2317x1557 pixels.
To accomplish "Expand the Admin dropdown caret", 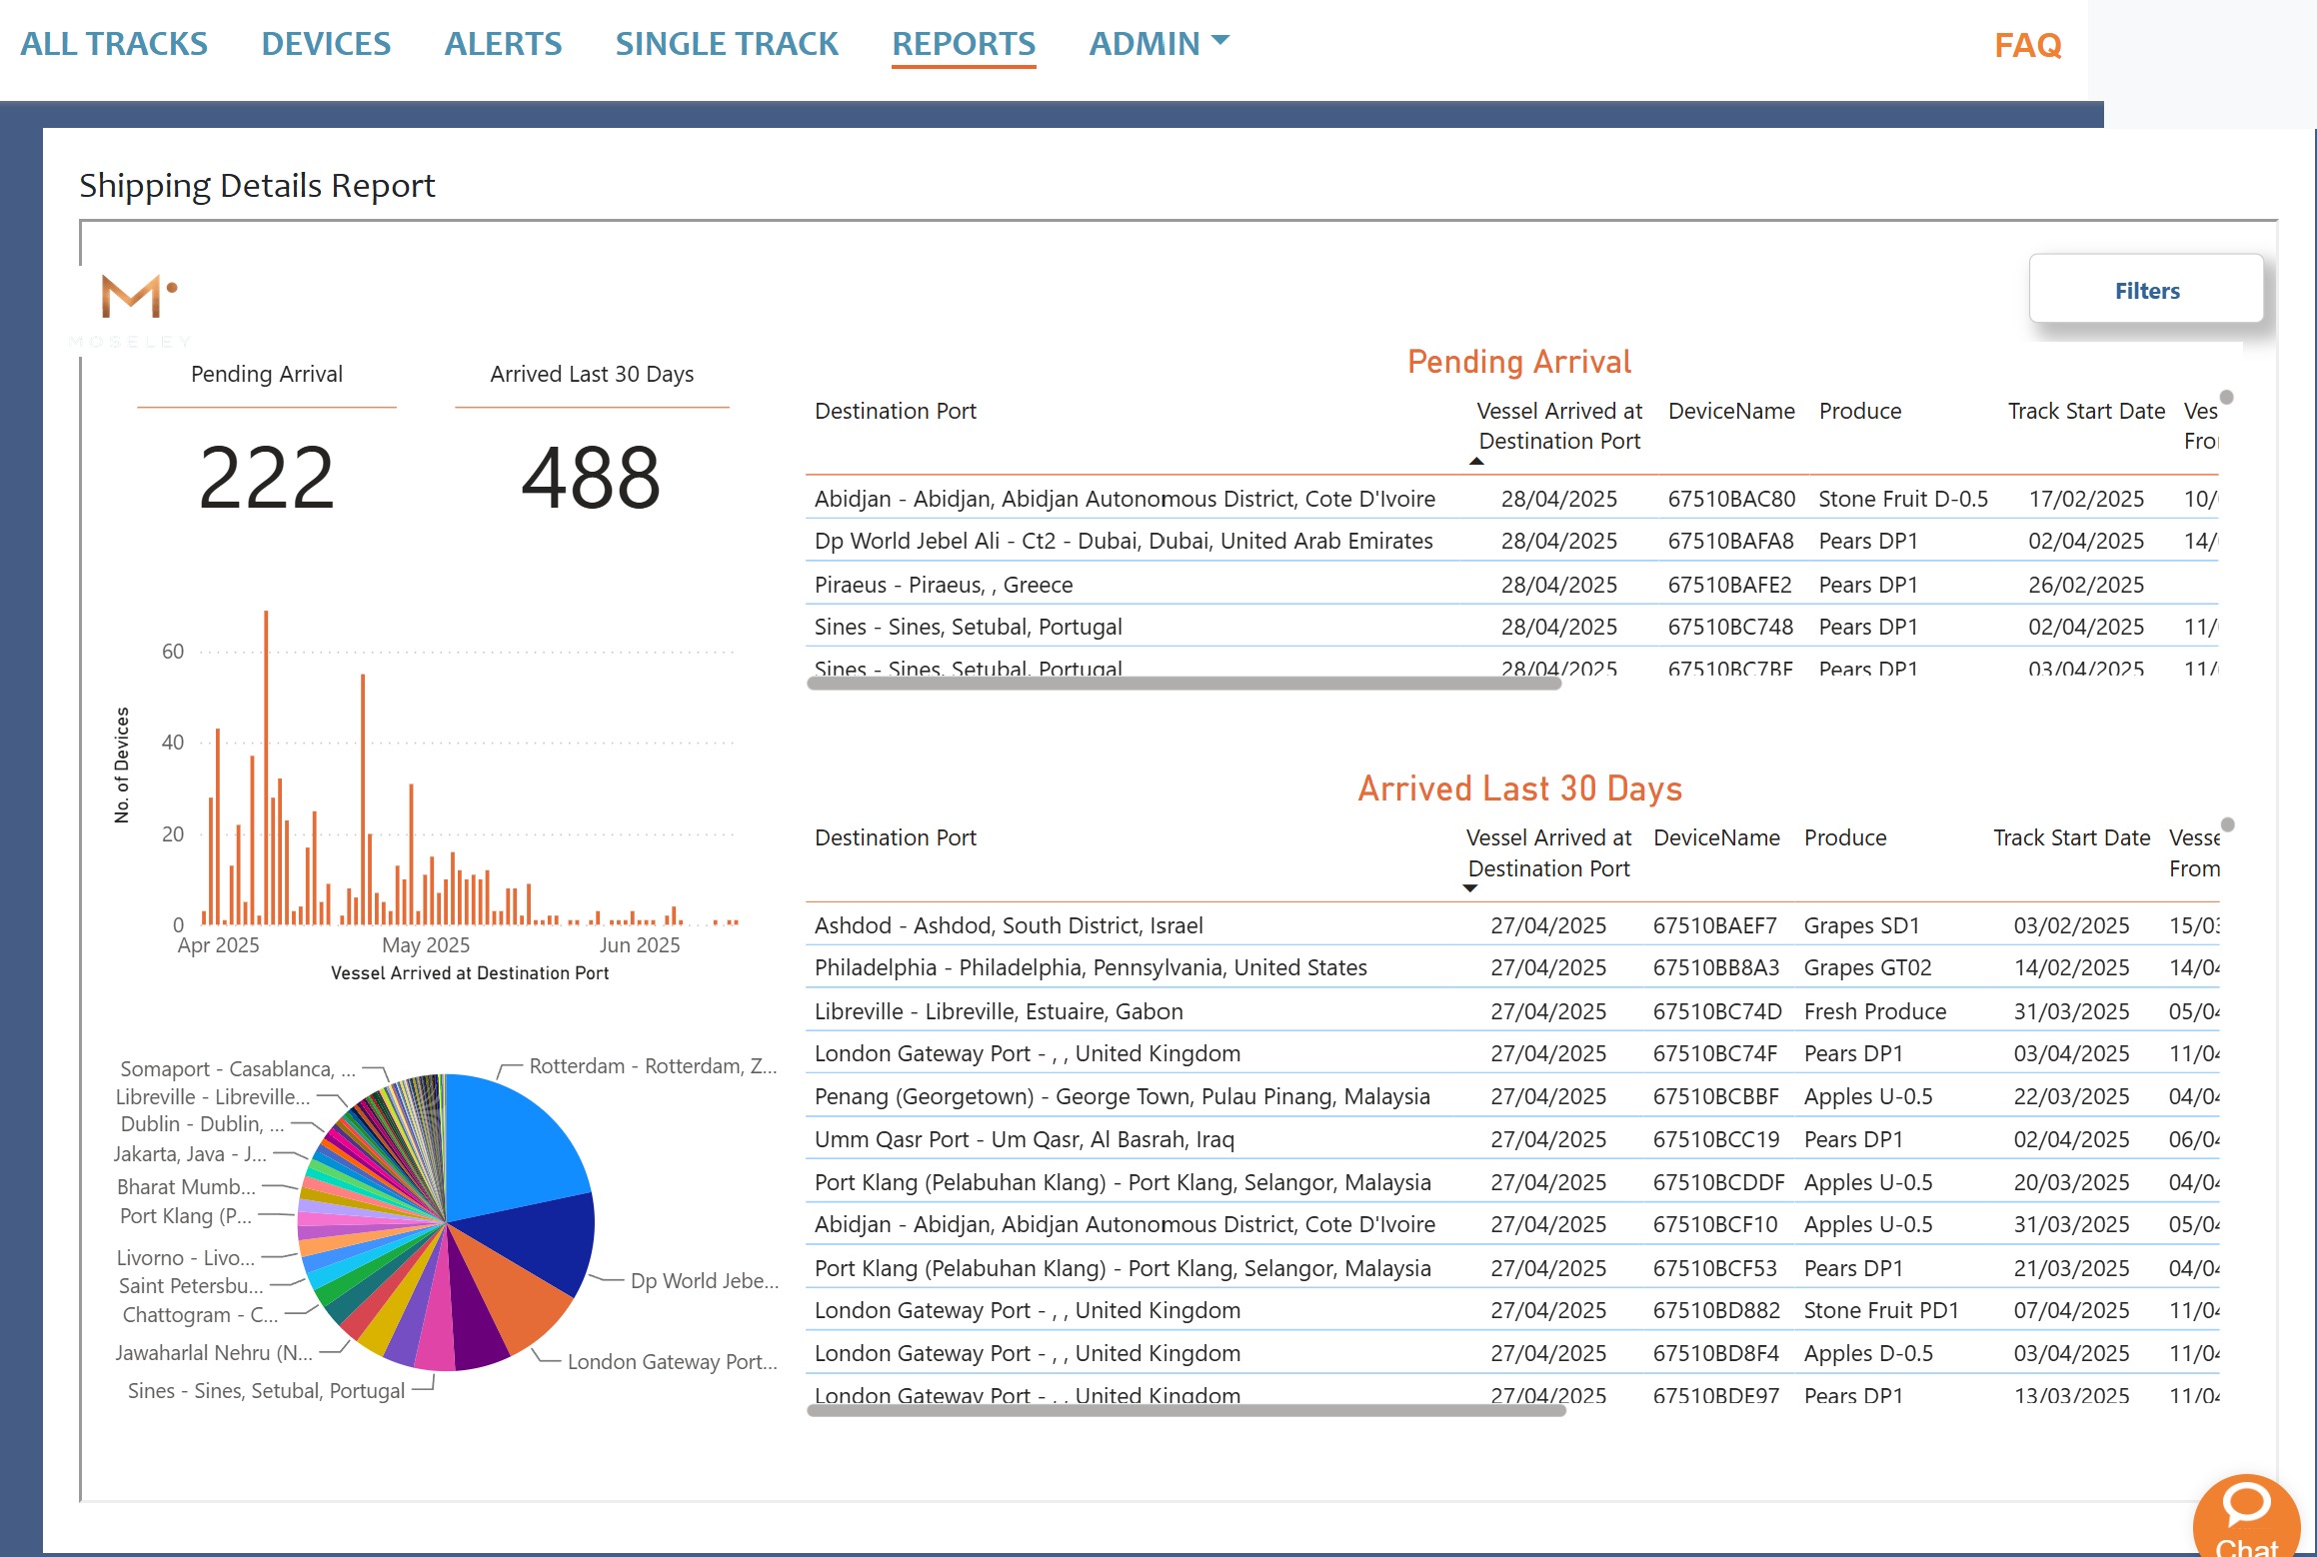I will tap(1219, 41).
